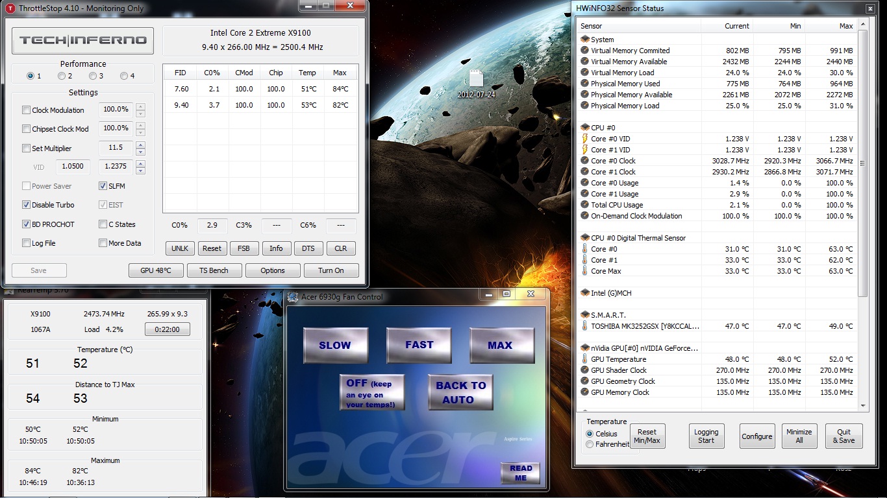Enable the Clock Modulation checkbox
Image resolution: width=887 pixels, height=498 pixels.
(x=27, y=110)
